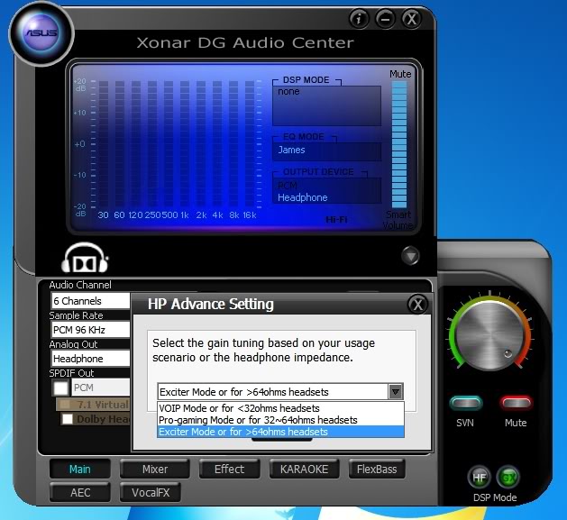Toggle the HF DSP mode button
Viewport: 567px width, 520px height.
coord(480,478)
